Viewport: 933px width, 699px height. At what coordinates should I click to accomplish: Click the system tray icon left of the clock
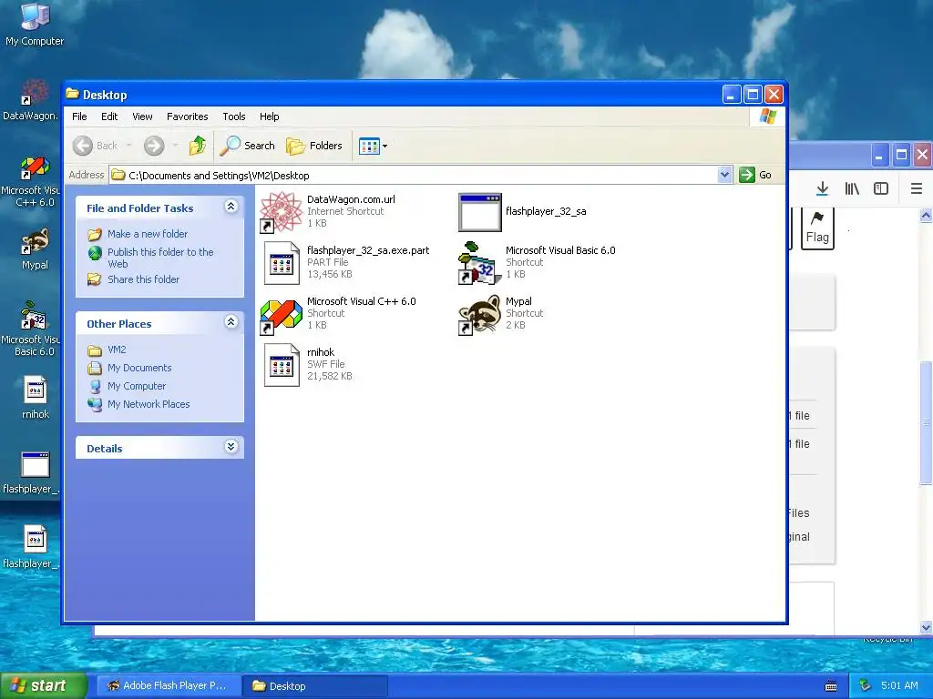pyautogui.click(x=865, y=685)
